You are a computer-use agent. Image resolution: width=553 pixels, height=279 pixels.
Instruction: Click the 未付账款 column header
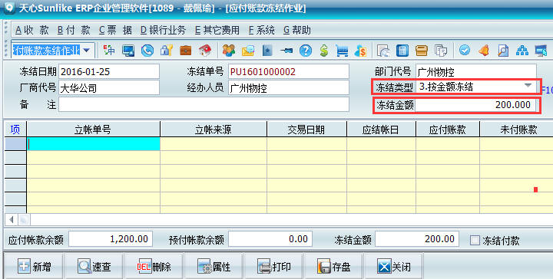516,130
